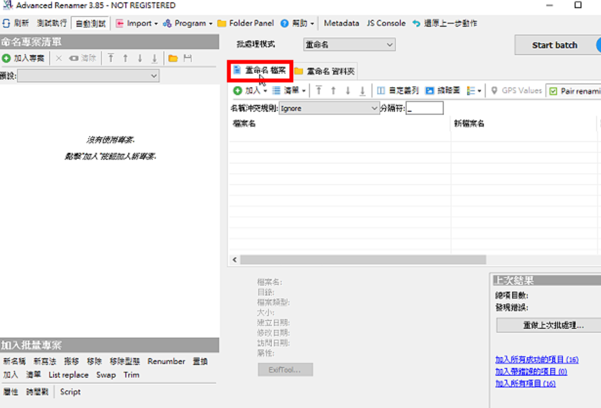Move file up in file list toolbar

(x=333, y=91)
